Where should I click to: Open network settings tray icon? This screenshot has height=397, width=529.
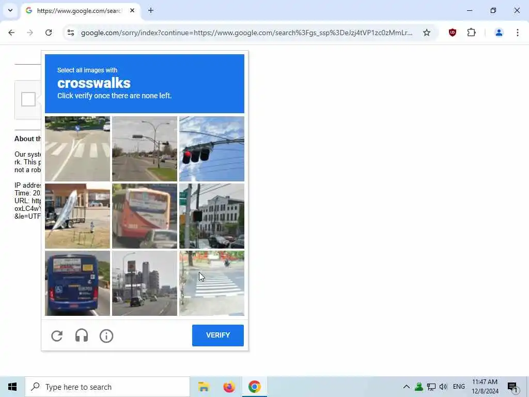click(x=431, y=387)
